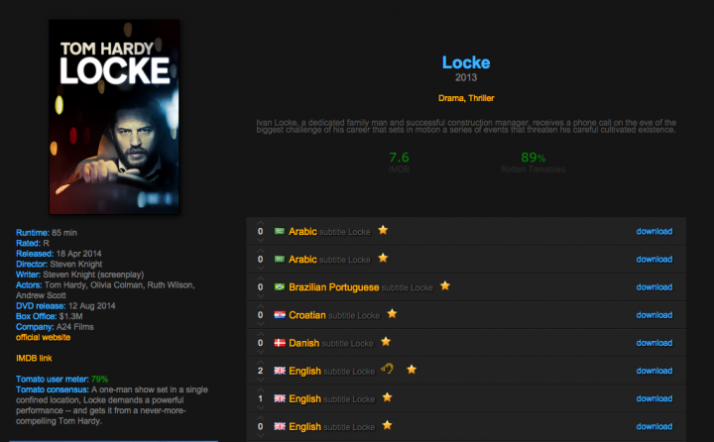The image size is (714, 442).
Task: Download English subtitle with 2 votes
Action: pos(654,371)
